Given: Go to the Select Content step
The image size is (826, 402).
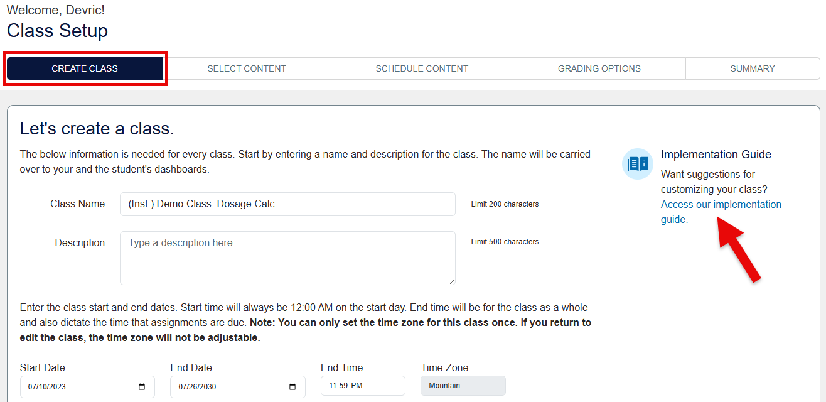Looking at the screenshot, I should click(x=247, y=68).
